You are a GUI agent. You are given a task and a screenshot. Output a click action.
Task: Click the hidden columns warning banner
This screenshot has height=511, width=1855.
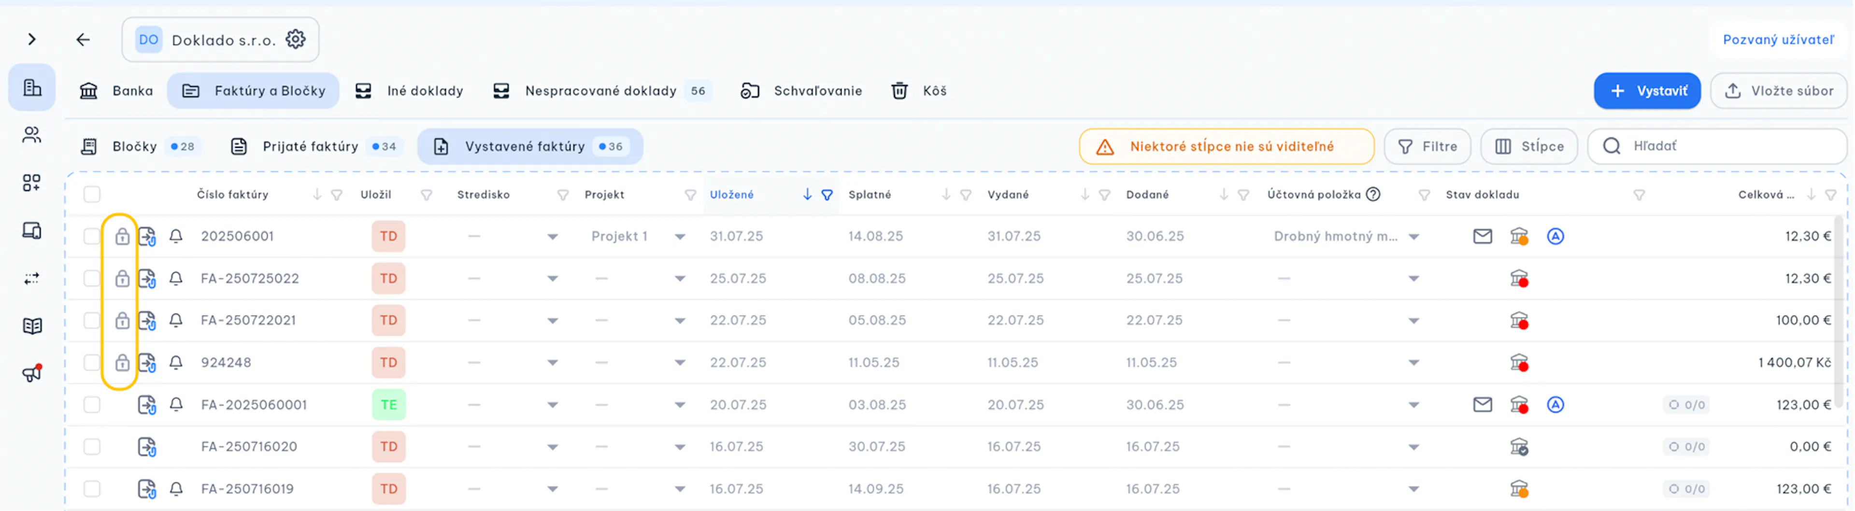[x=1227, y=147]
